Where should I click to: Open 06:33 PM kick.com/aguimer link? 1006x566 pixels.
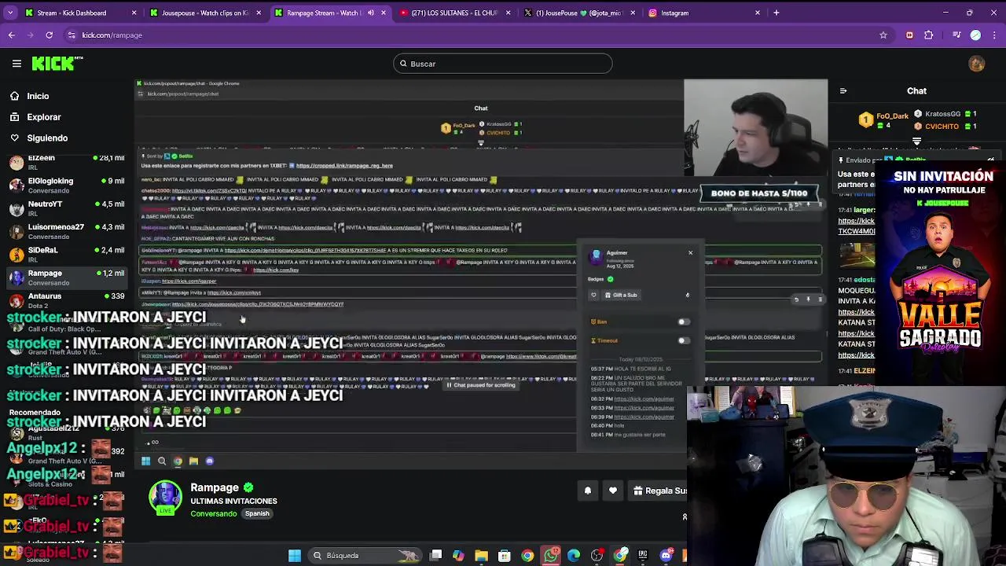point(644,408)
